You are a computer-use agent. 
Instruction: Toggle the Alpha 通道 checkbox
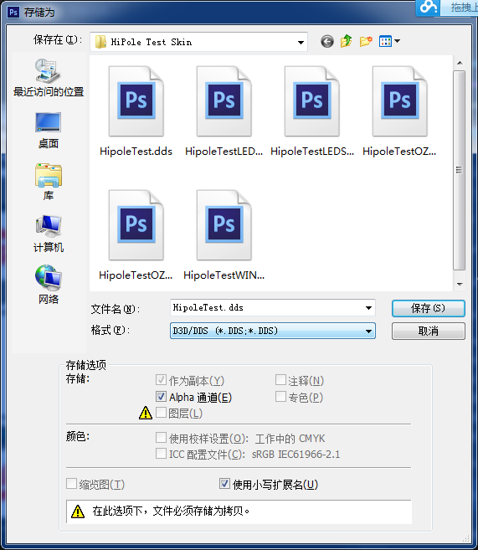(x=161, y=397)
